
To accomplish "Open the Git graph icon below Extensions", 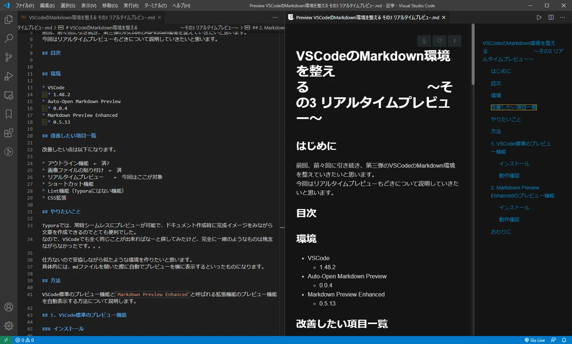I will click(9, 152).
